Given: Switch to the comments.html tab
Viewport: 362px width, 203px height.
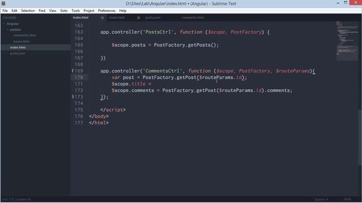Looking at the screenshot, I should pyautogui.click(x=192, y=17).
